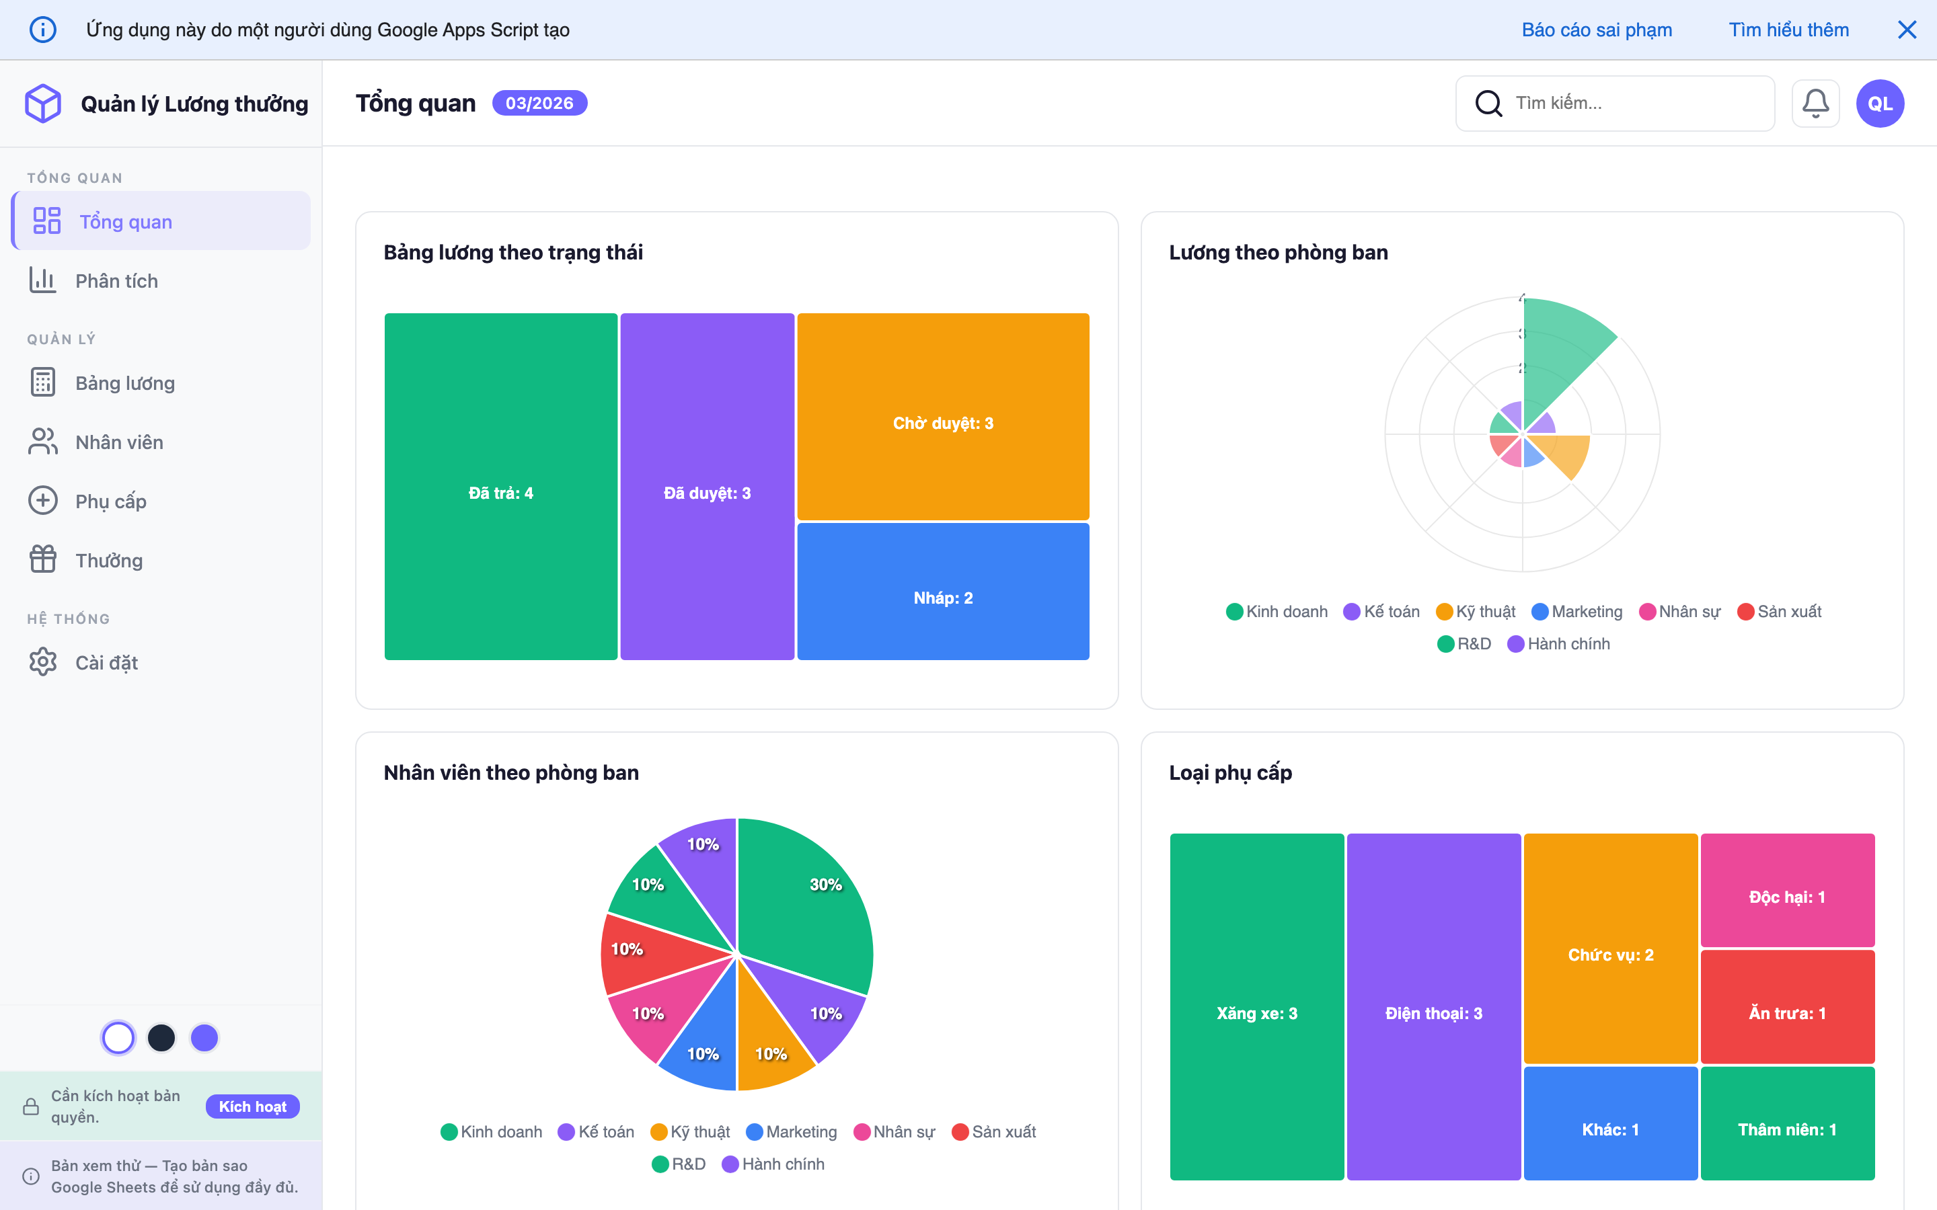1937x1210 pixels.
Task: Click the Thưởng gift icon
Action: click(42, 560)
